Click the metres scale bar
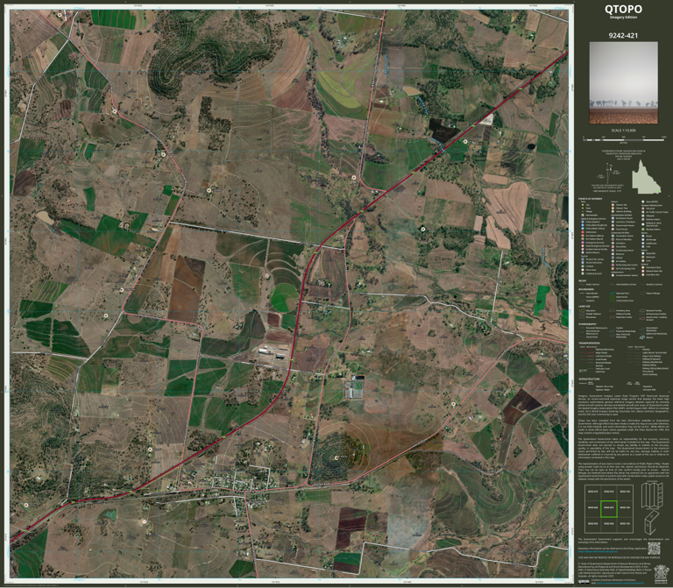 click(624, 139)
